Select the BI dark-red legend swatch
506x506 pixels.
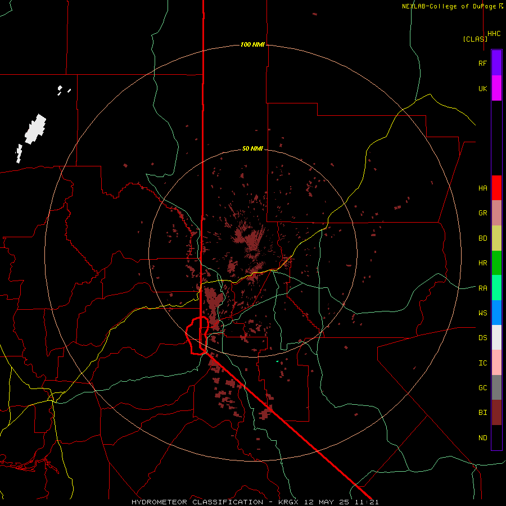[496, 413]
